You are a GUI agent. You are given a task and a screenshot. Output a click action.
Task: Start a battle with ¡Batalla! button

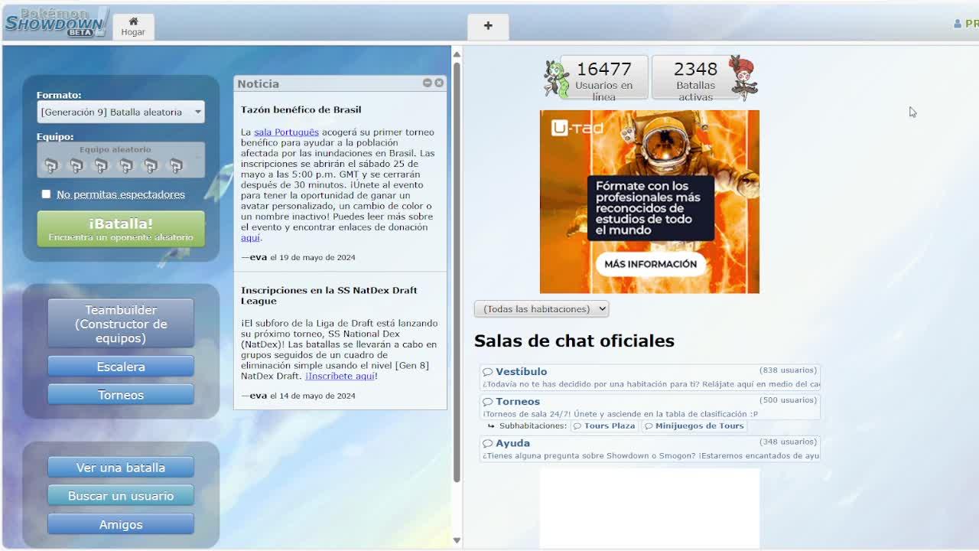121,229
